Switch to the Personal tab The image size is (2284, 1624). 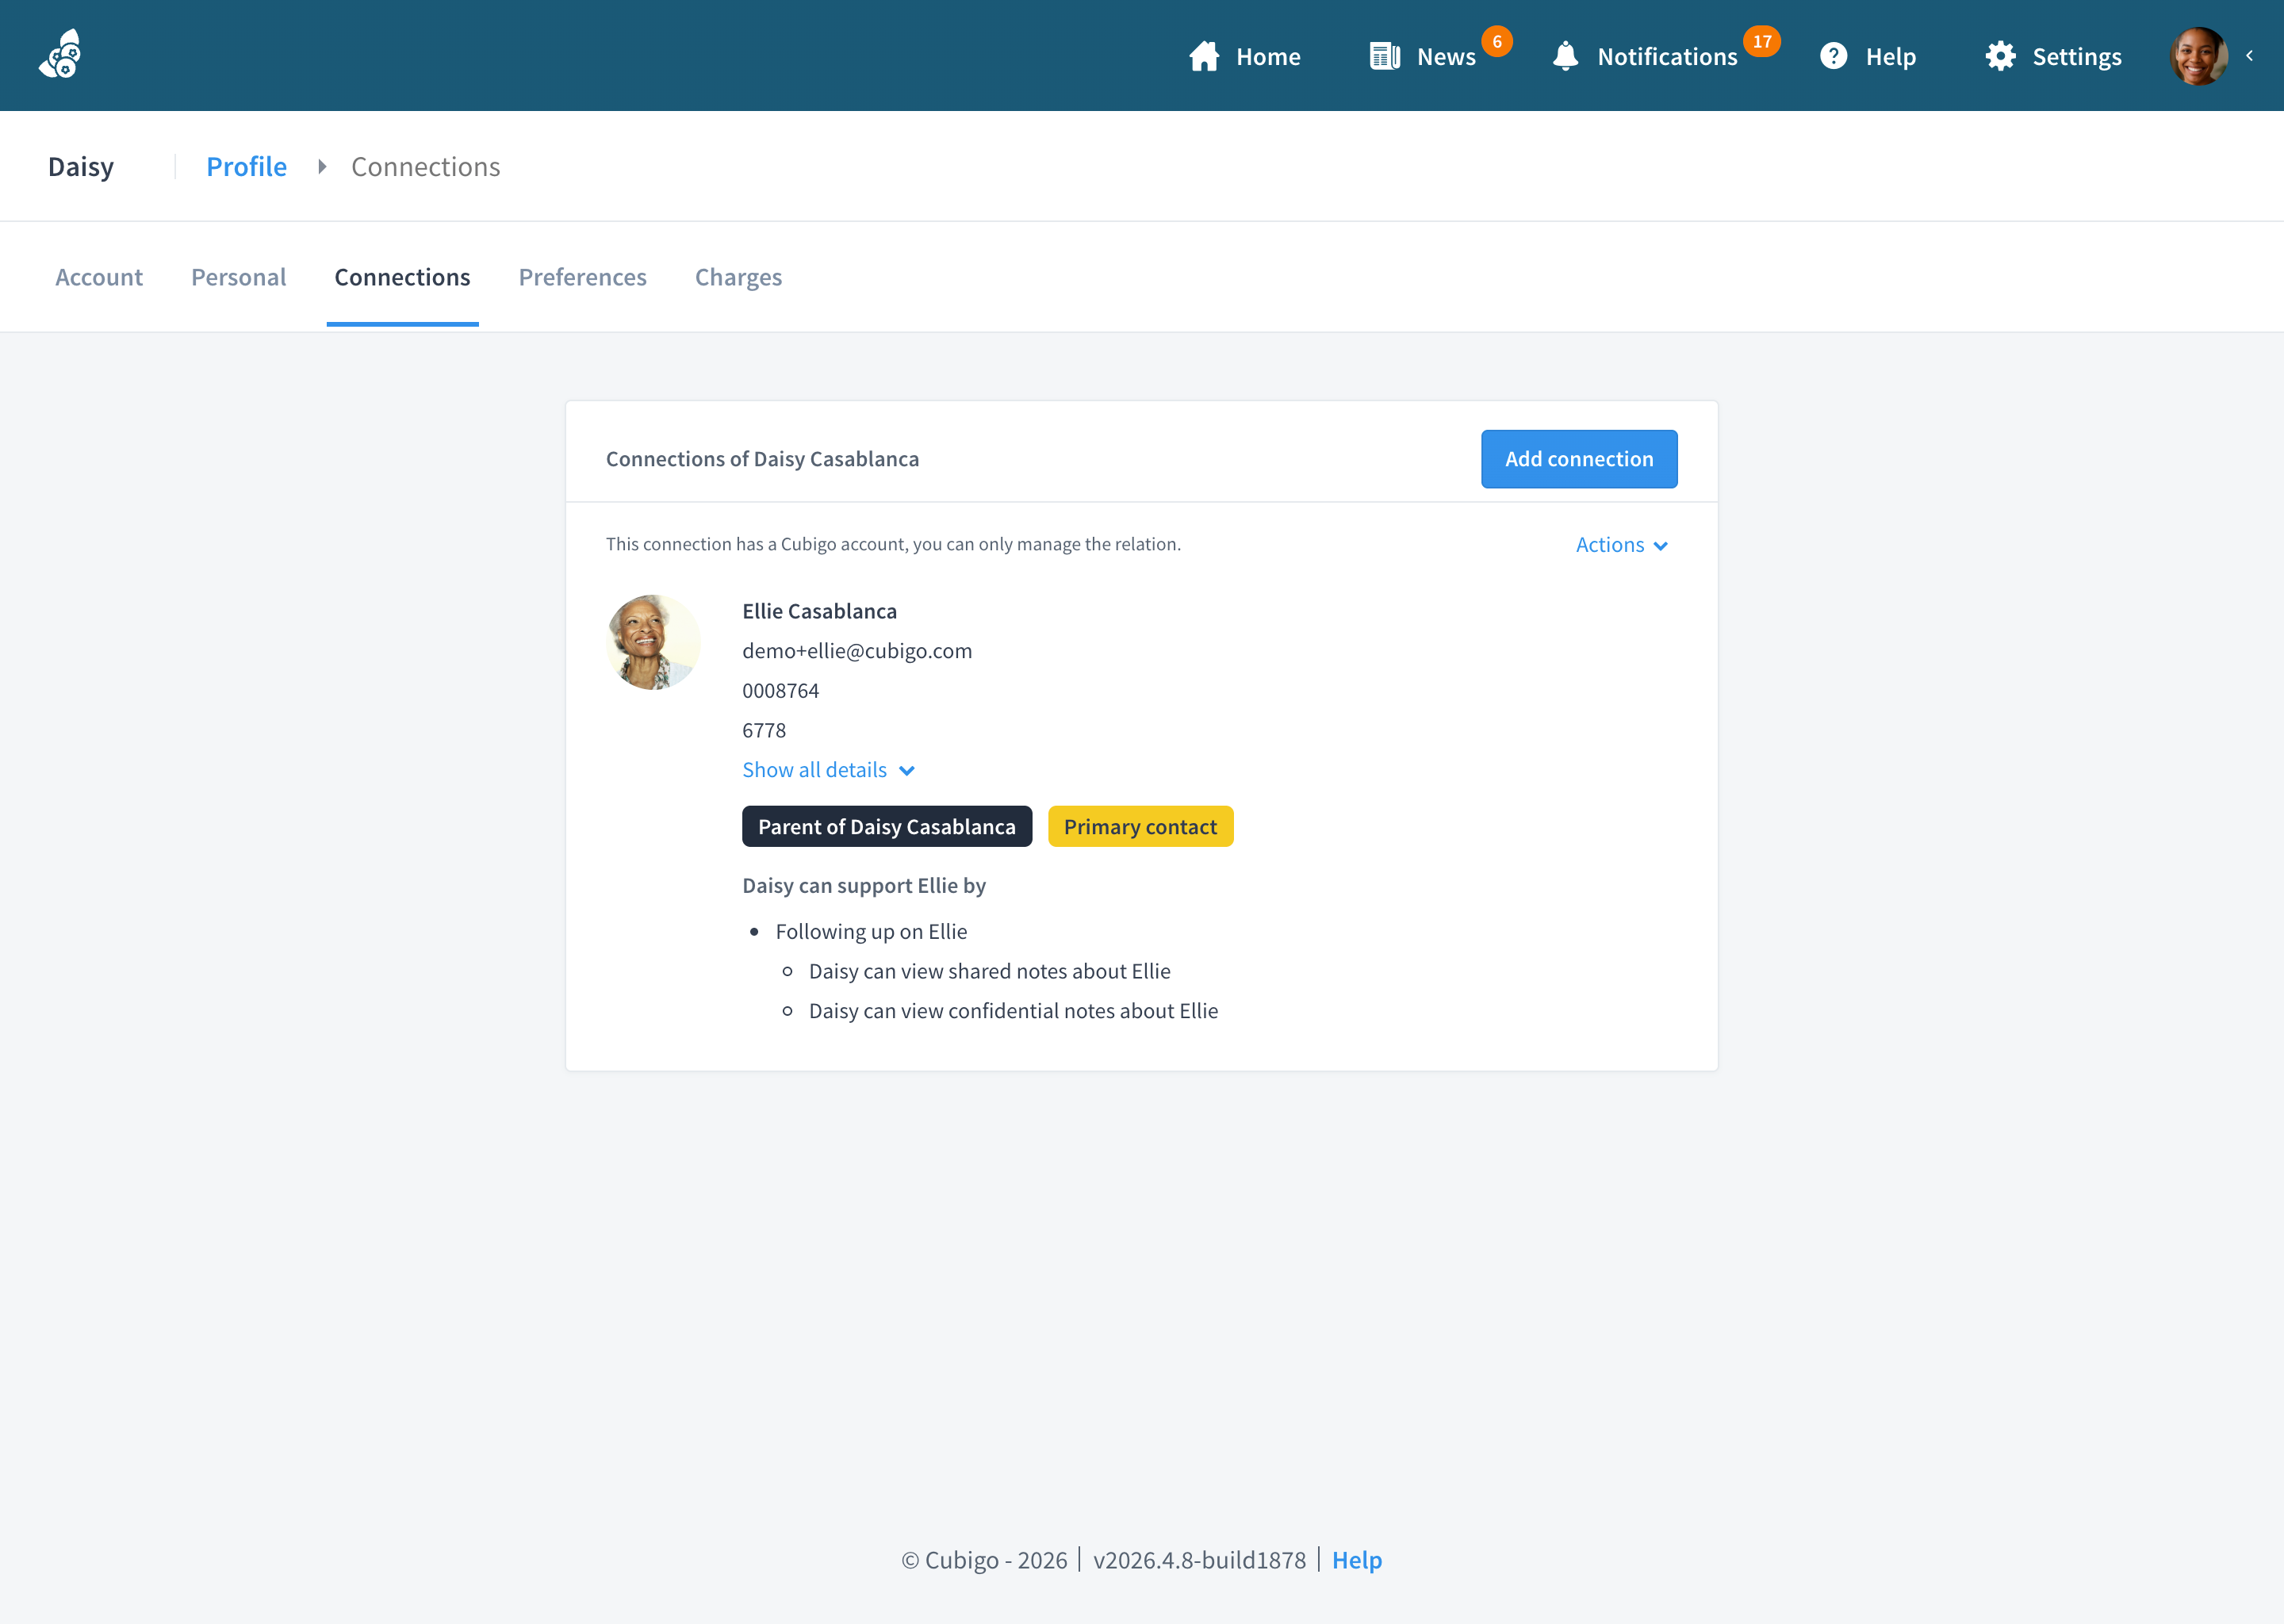coord(238,277)
